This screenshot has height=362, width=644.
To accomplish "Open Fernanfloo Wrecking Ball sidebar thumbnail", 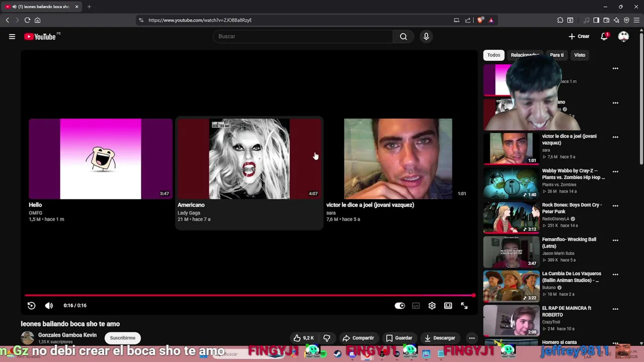I will point(511,252).
